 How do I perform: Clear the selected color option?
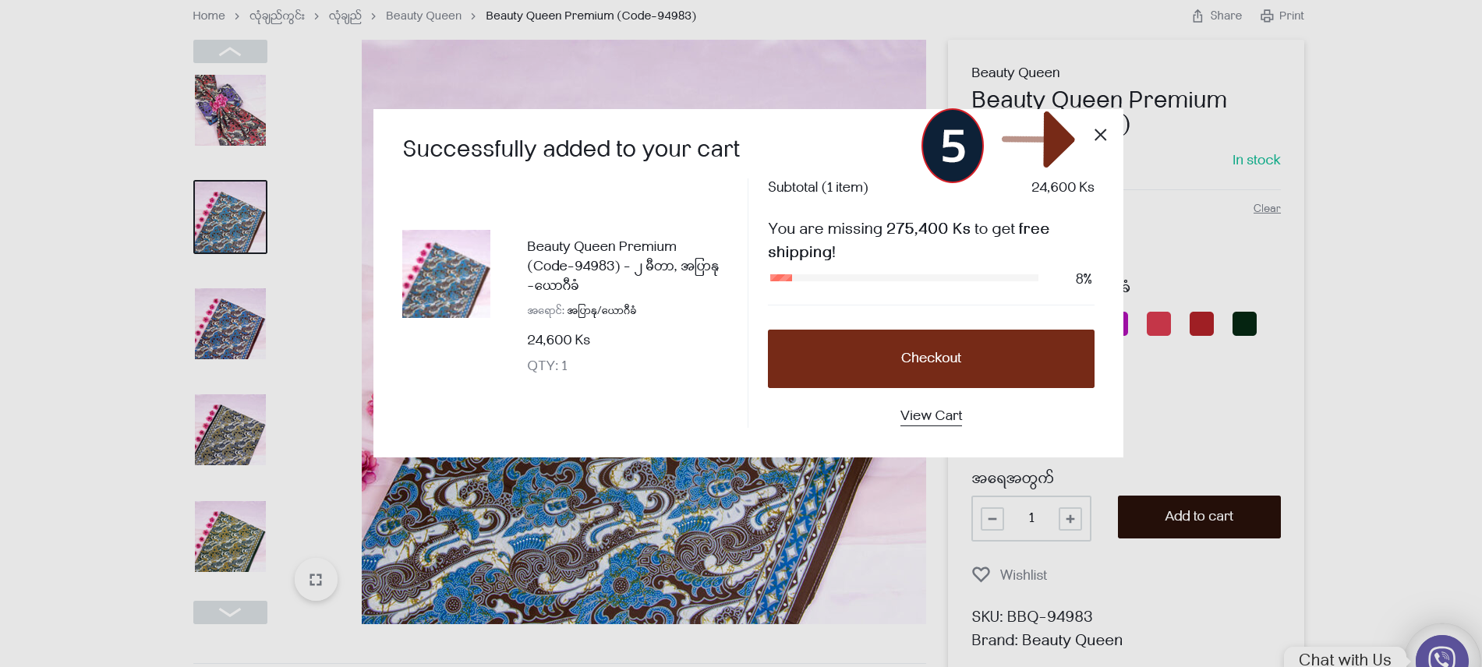click(x=1267, y=208)
